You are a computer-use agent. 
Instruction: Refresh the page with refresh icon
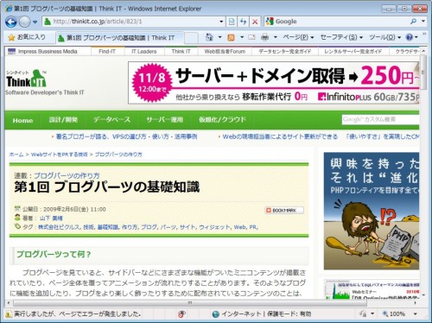coord(244,22)
